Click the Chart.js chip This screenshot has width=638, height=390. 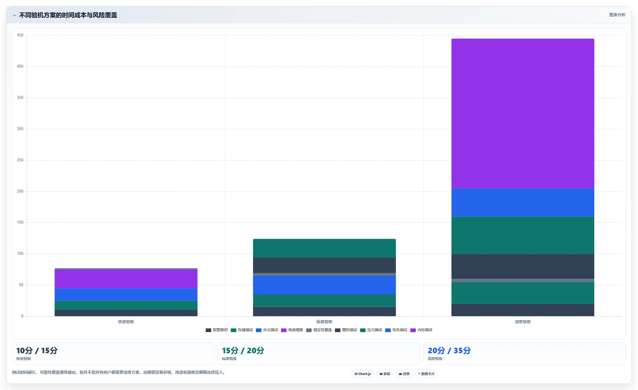[363, 374]
